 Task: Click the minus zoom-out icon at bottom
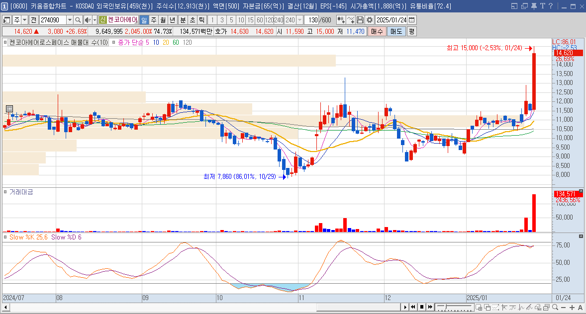pyautogui.click(x=564, y=307)
